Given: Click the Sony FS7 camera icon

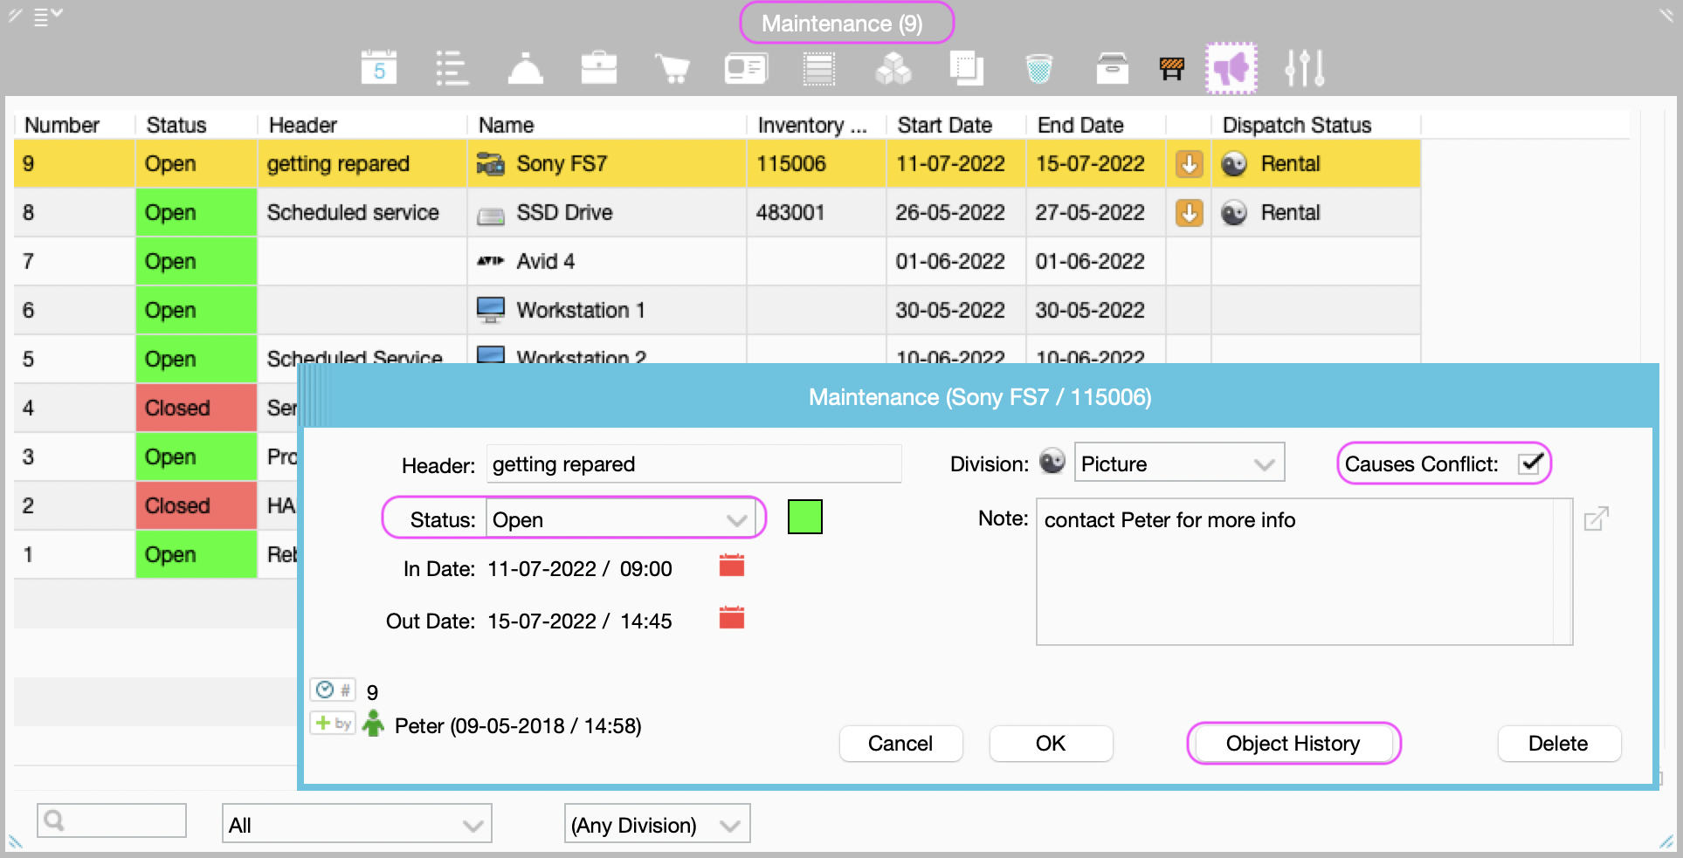Looking at the screenshot, I should click(491, 163).
